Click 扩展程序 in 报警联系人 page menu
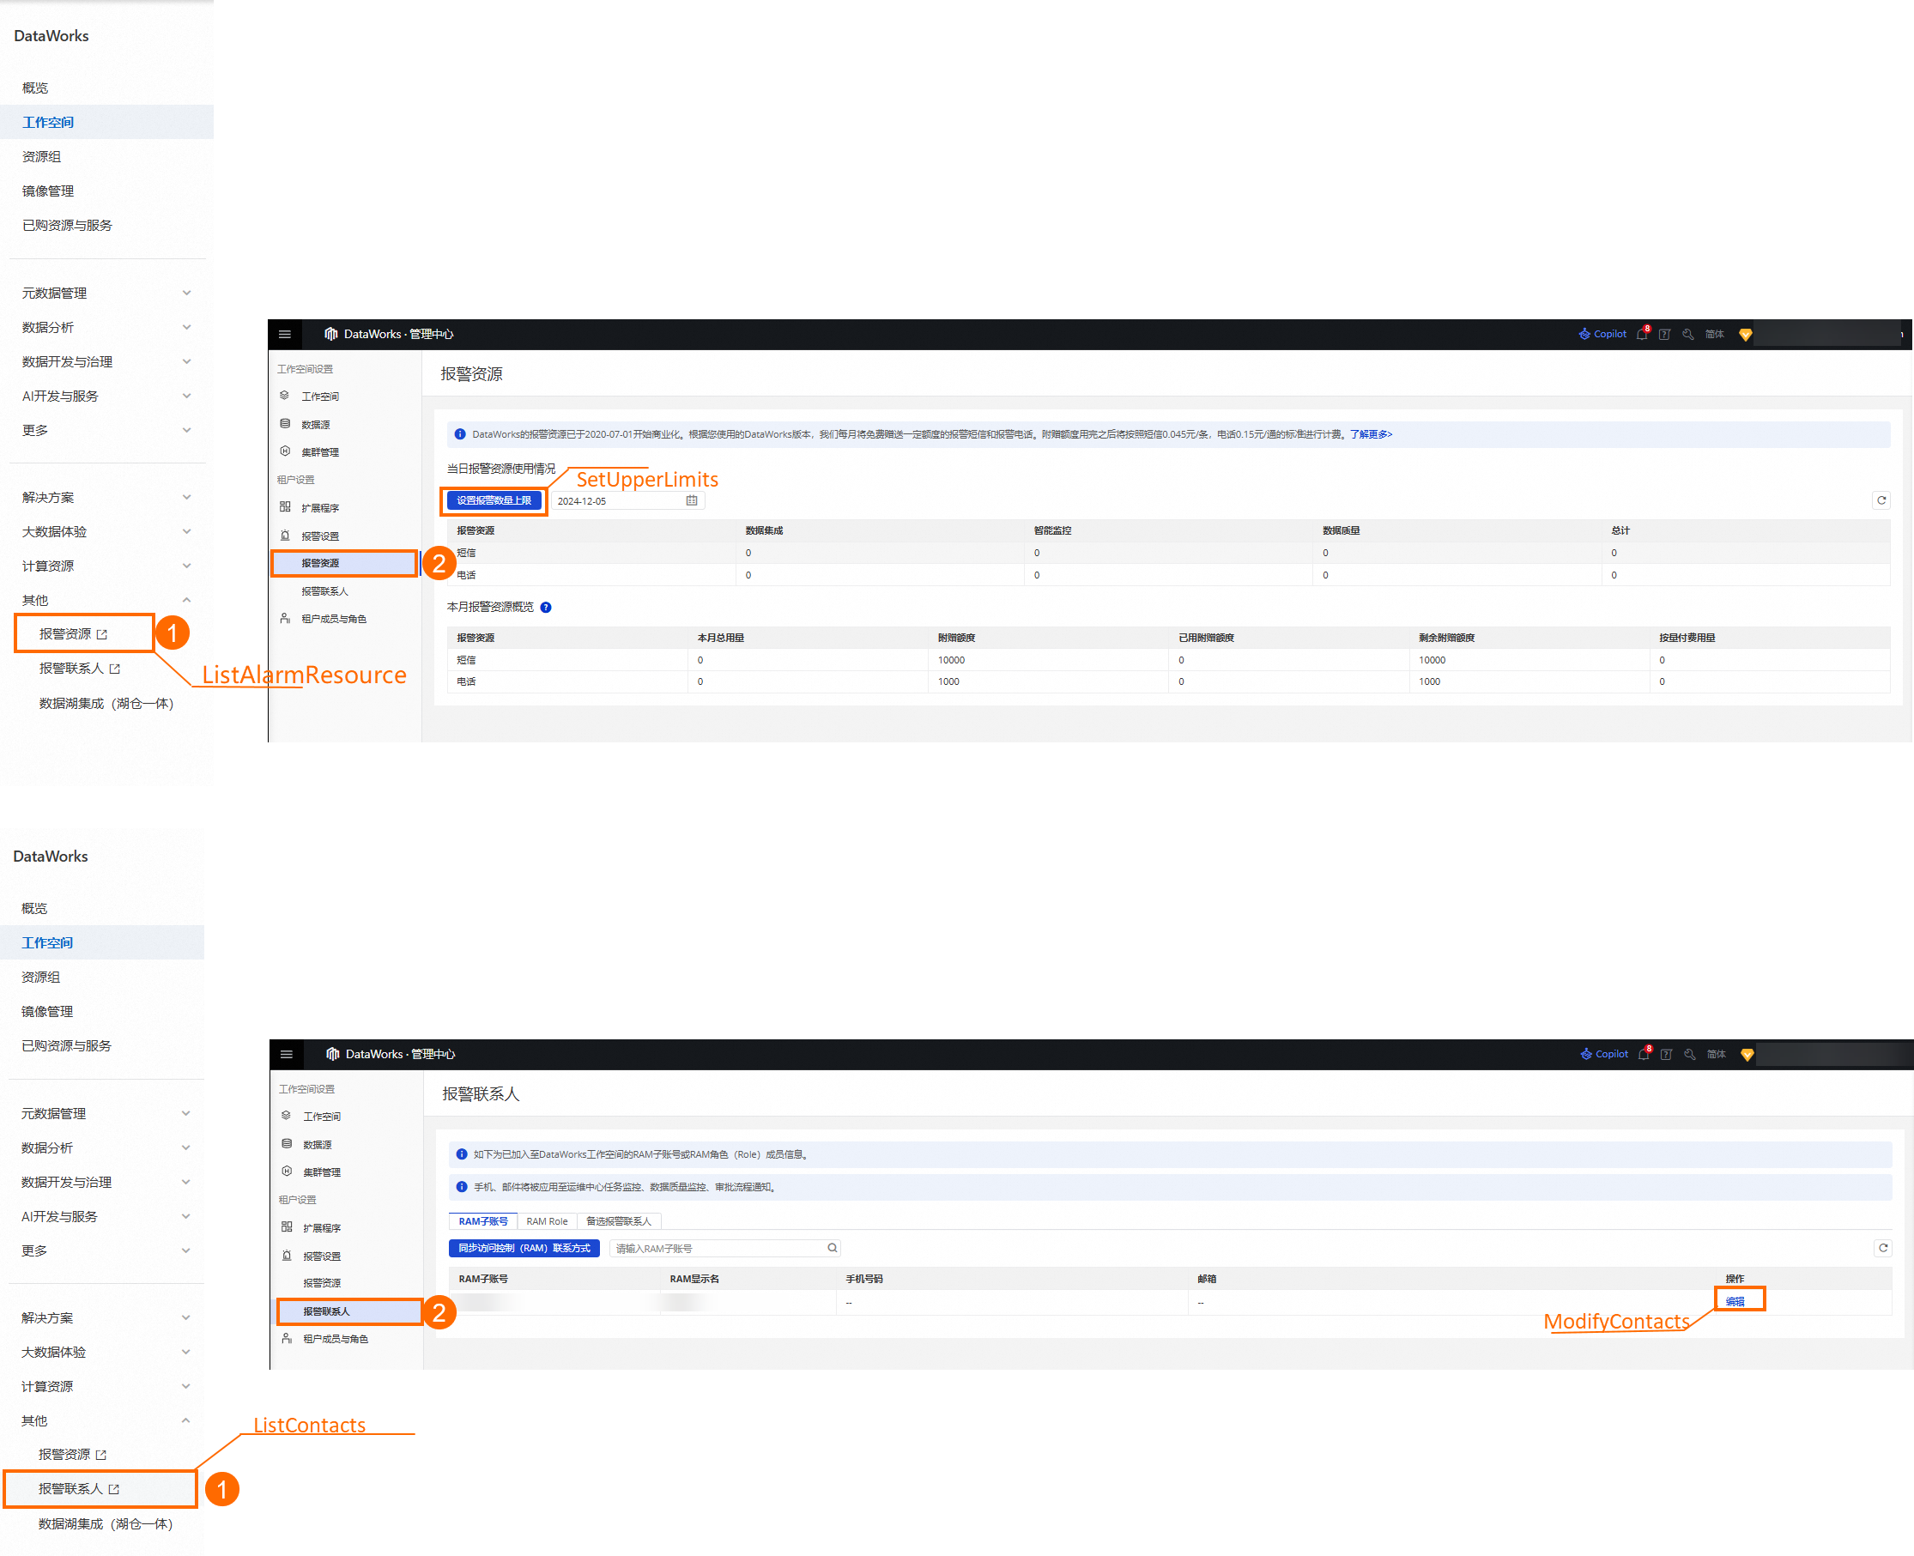 click(322, 1228)
